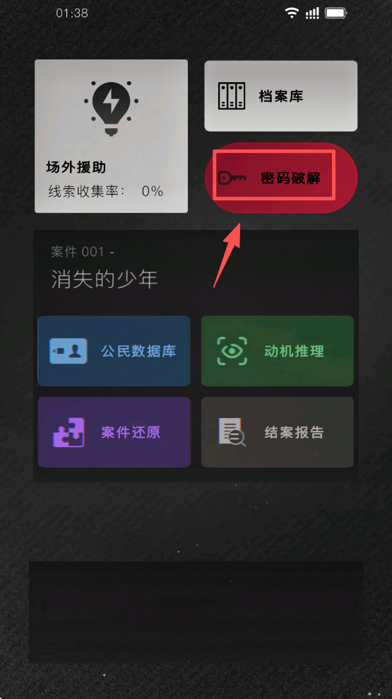Viewport: 392px width, 699px height.
Task: Open the 结案报告 label
Action: pyautogui.click(x=294, y=432)
